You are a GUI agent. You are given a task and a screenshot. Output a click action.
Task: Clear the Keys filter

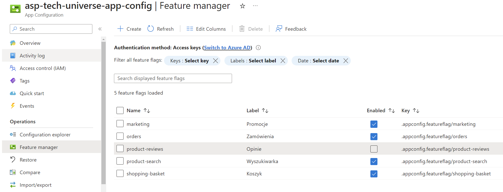[x=215, y=61]
